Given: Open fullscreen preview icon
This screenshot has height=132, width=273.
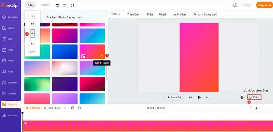Looking at the screenshot, I should coord(72,5).
